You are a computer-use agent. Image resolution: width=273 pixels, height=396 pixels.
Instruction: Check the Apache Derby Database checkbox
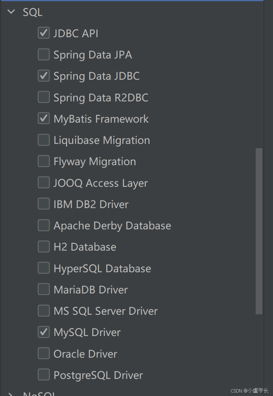click(44, 225)
